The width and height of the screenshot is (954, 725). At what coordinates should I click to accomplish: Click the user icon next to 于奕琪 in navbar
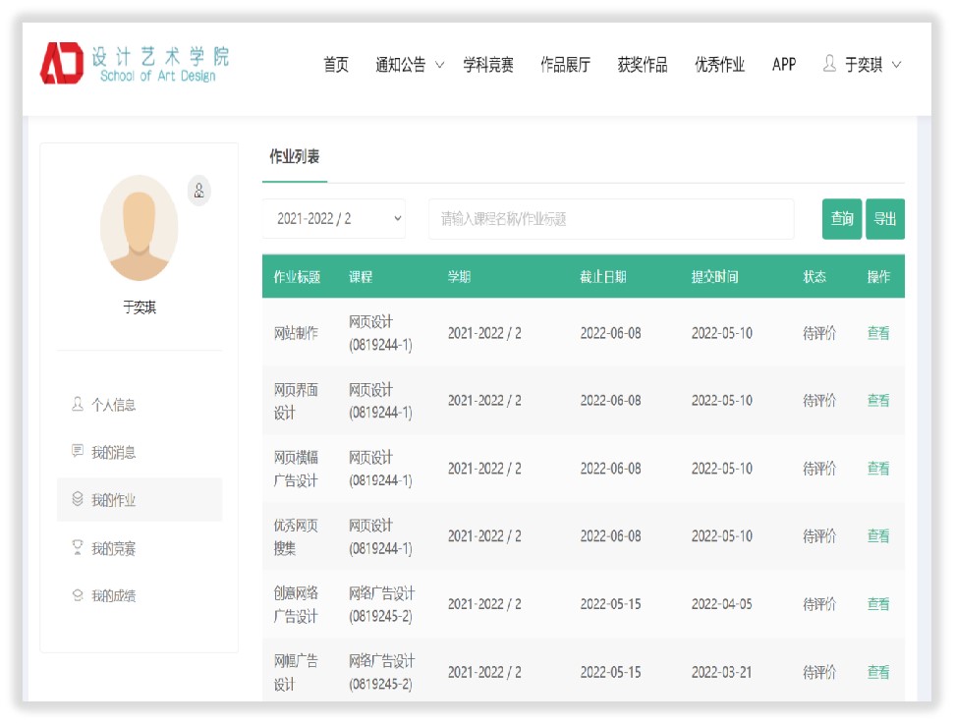(x=829, y=65)
